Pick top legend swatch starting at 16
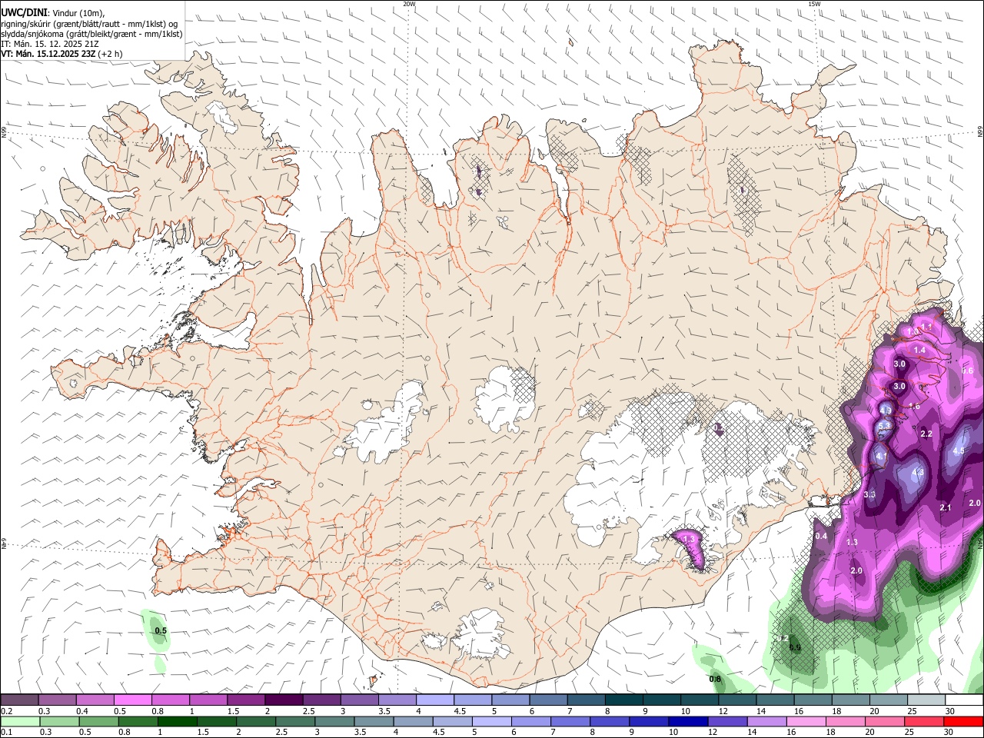This screenshot has height=738, width=984. click(x=813, y=700)
